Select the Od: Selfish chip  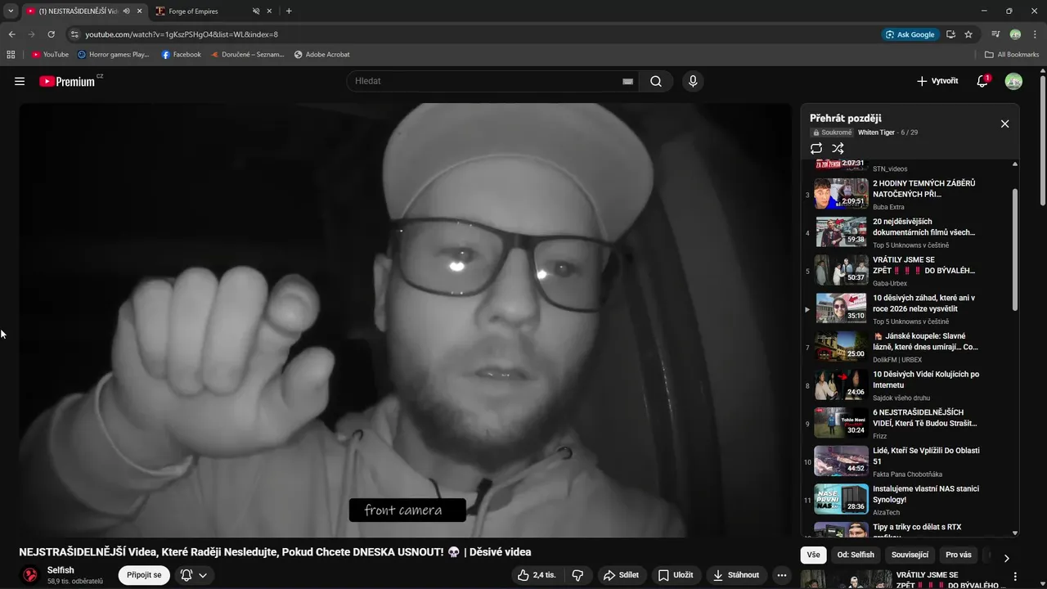(x=856, y=555)
